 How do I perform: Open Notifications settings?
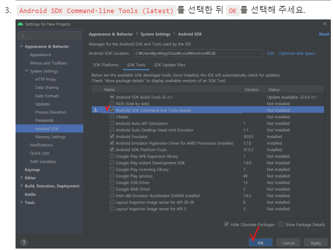(x=41, y=145)
